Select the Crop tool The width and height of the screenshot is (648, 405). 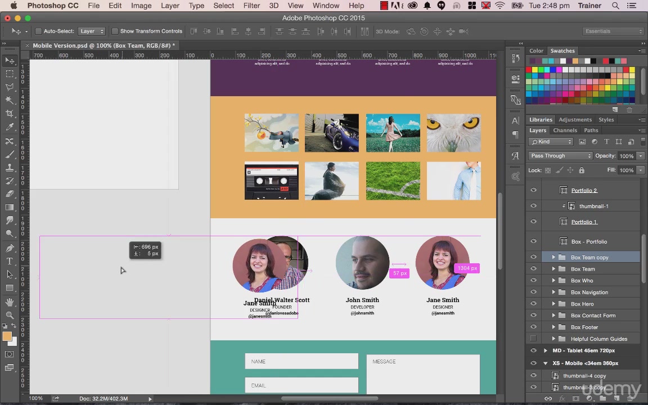pos(10,114)
